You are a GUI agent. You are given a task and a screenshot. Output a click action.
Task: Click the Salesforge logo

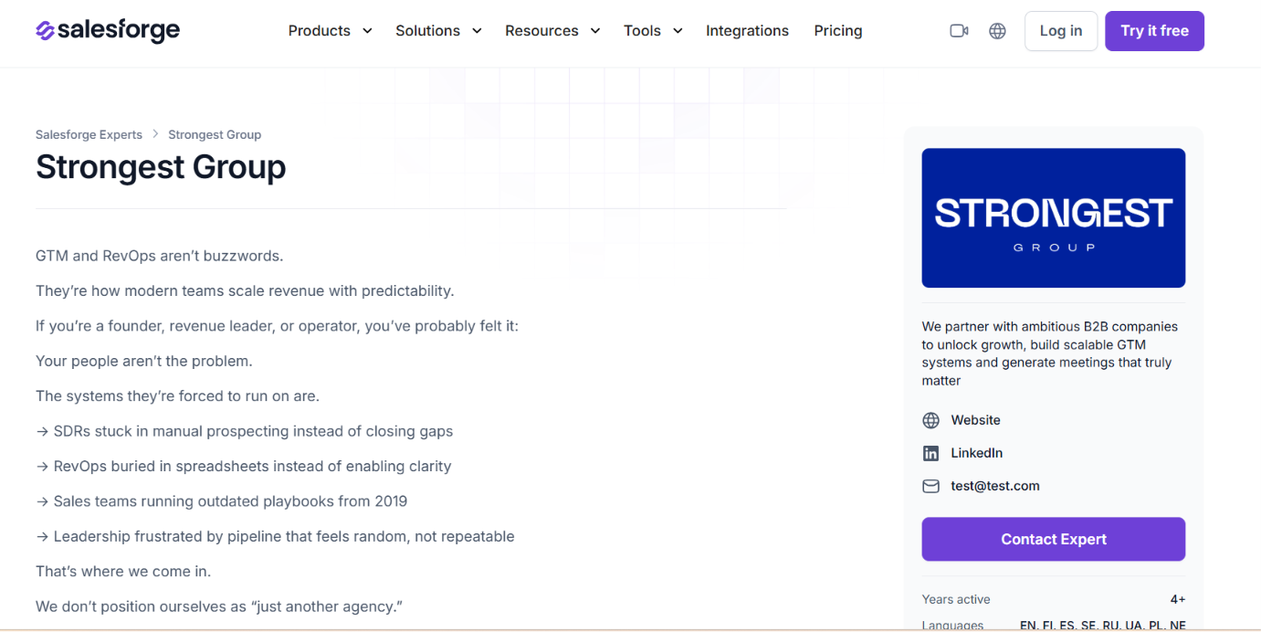click(108, 30)
